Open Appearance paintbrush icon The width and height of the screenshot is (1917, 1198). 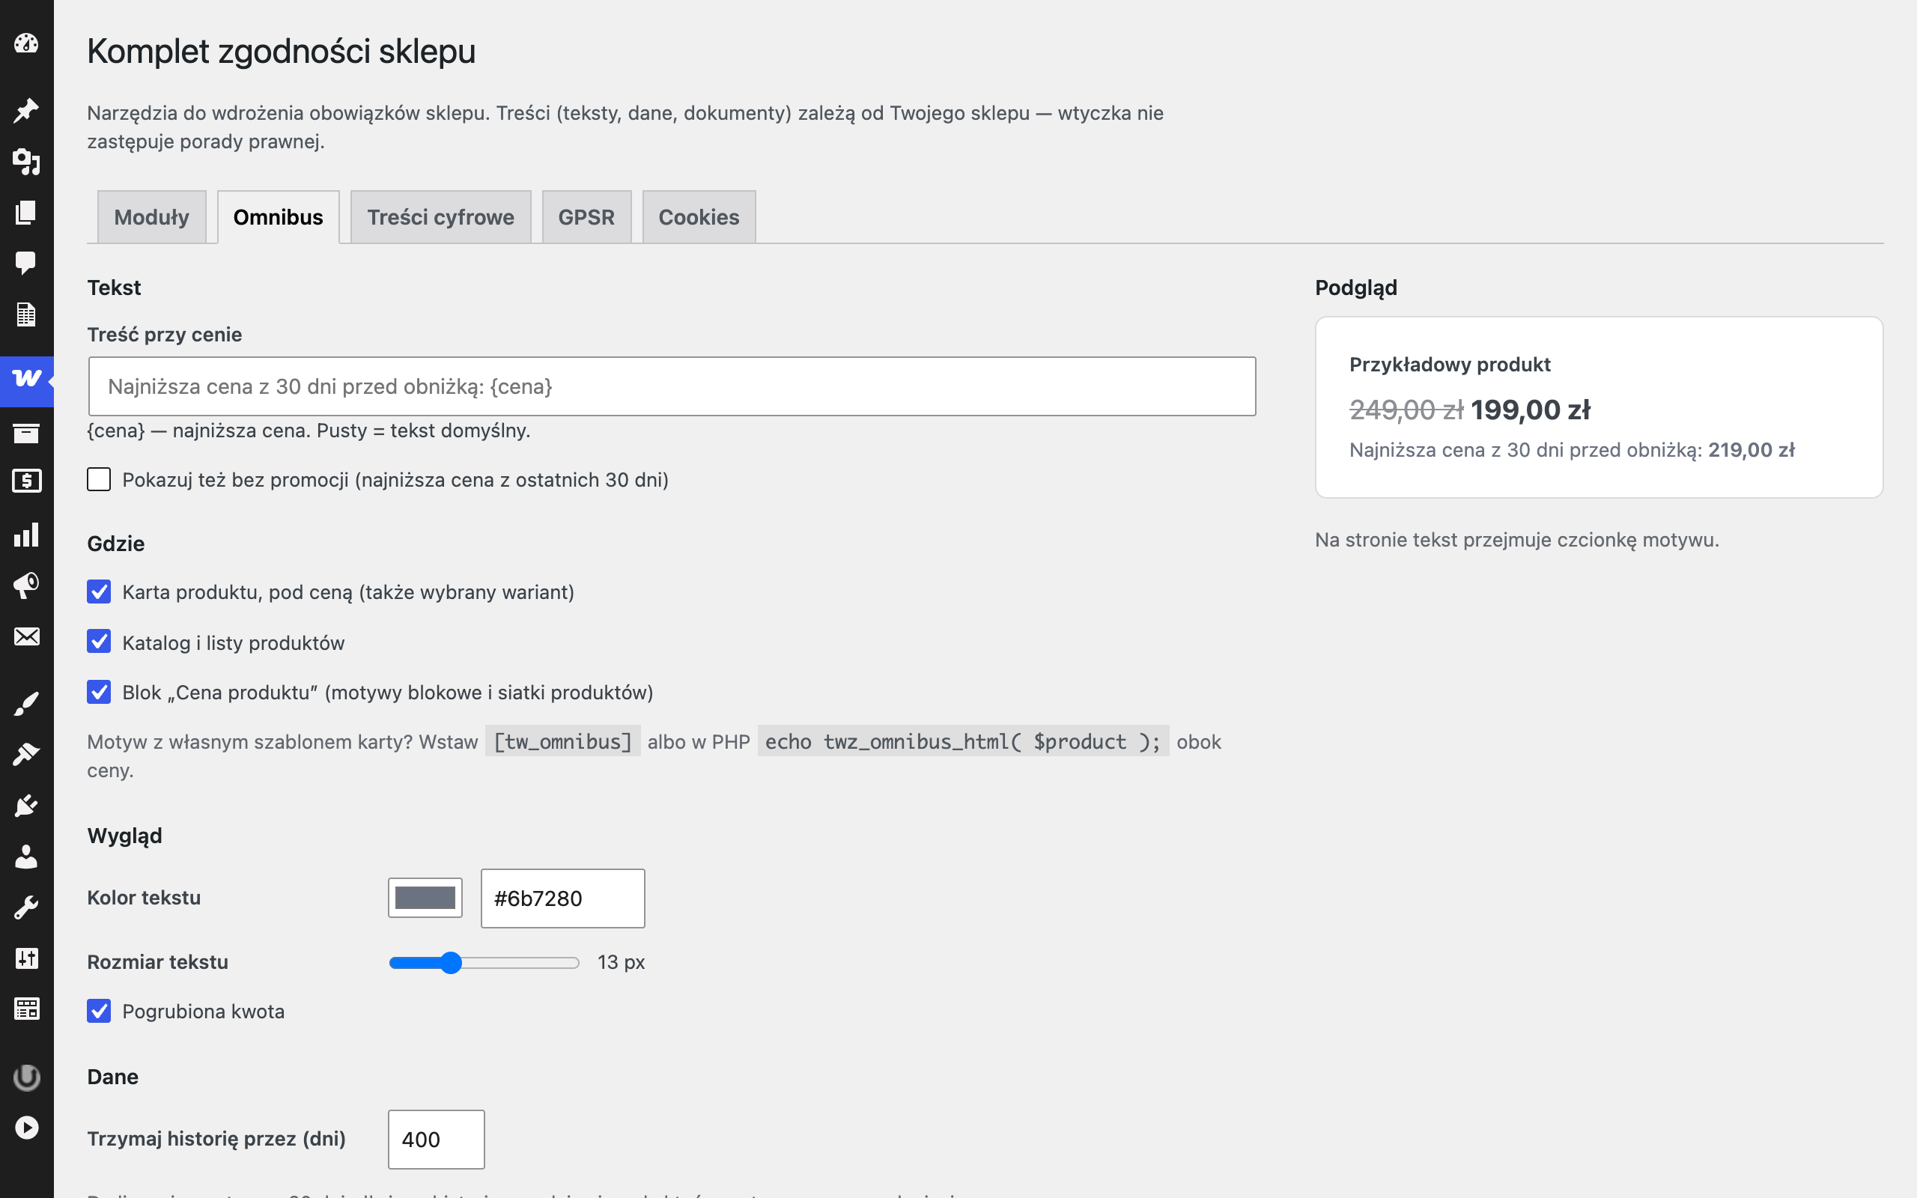[26, 704]
